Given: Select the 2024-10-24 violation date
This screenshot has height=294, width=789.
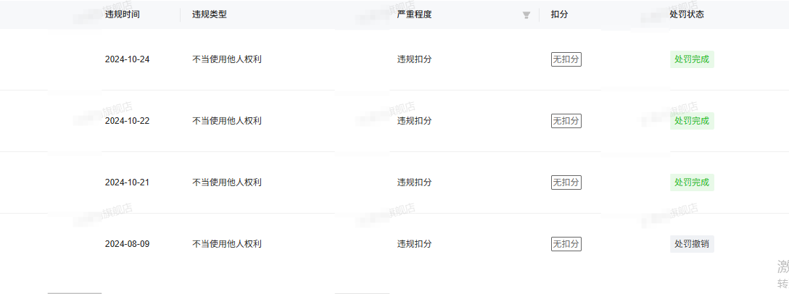Looking at the screenshot, I should point(127,59).
